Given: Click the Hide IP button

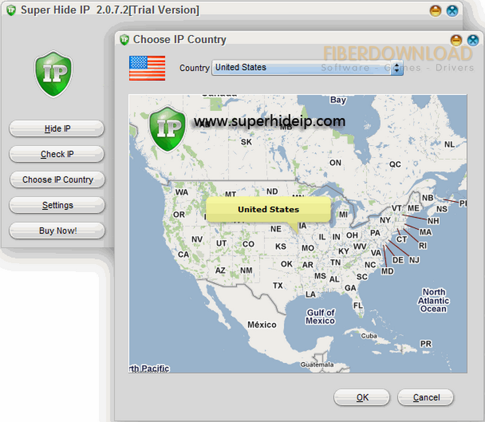Looking at the screenshot, I should pos(57,128).
